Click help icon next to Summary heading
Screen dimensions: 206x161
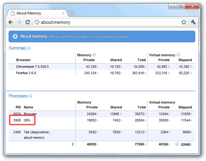click(29, 48)
